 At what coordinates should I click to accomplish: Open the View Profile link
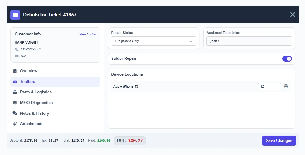click(x=87, y=34)
